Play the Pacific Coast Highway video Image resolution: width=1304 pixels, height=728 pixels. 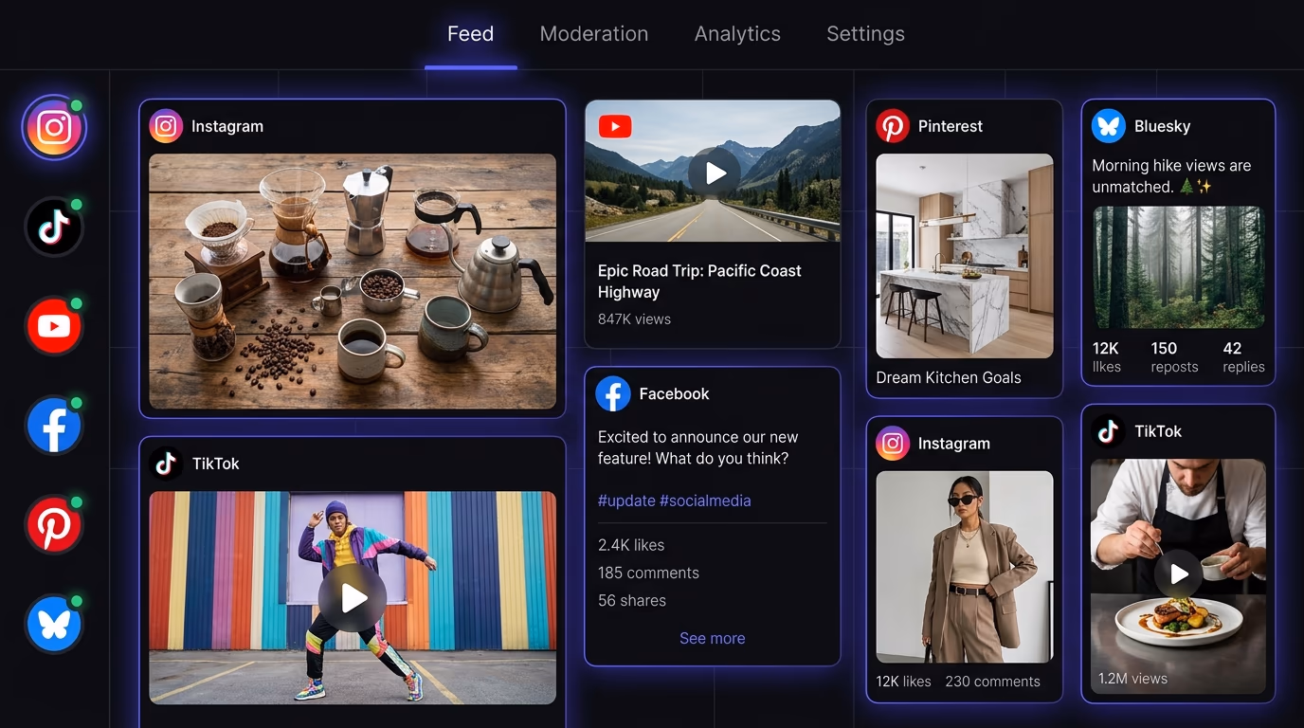[715, 173]
